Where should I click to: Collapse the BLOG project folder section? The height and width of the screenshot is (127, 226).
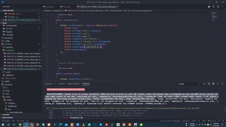coord(5,23)
